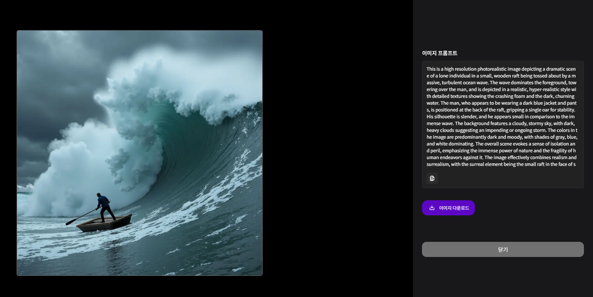The image size is (593, 297).
Task: Click the empty panel area below the 닫기 button
Action: 503,278
